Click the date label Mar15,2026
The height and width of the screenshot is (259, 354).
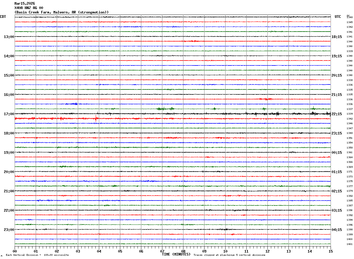coord(25,4)
